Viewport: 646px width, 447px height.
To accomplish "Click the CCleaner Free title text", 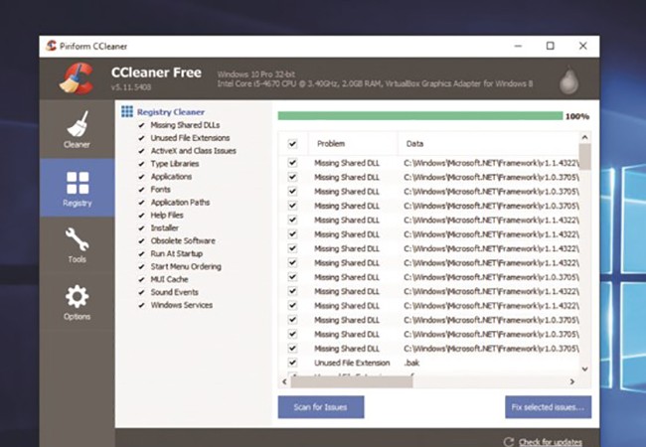I will point(156,73).
